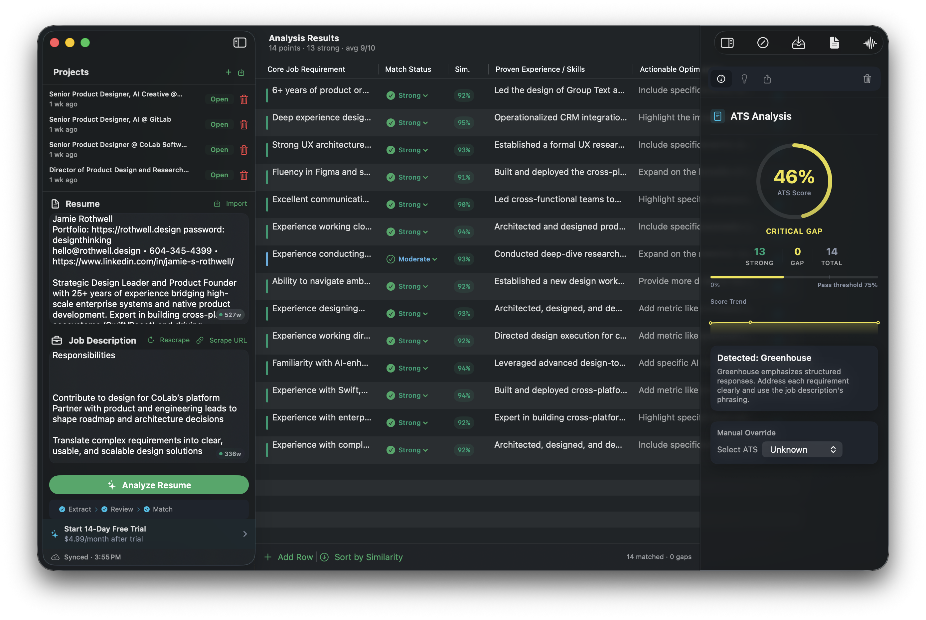This screenshot has height=620, width=926.
Task: Click into the Resume text field
Action: pyautogui.click(x=149, y=269)
